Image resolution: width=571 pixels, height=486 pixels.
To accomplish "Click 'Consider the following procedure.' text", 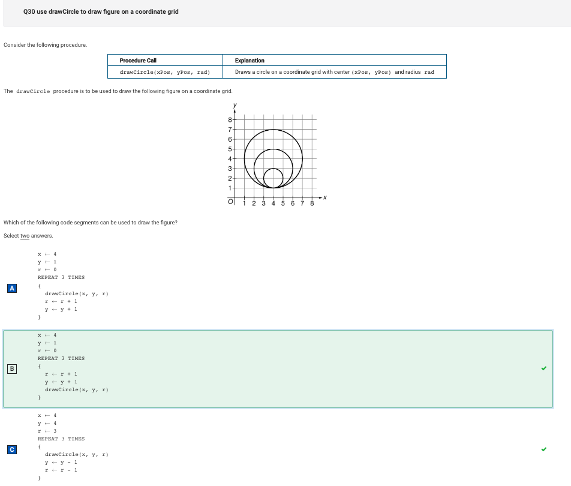I will [46, 45].
